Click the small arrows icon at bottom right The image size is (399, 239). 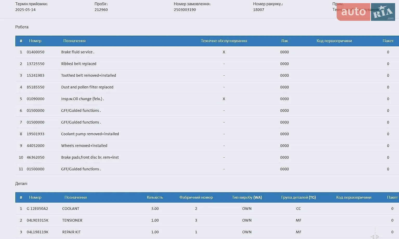[375, 237]
